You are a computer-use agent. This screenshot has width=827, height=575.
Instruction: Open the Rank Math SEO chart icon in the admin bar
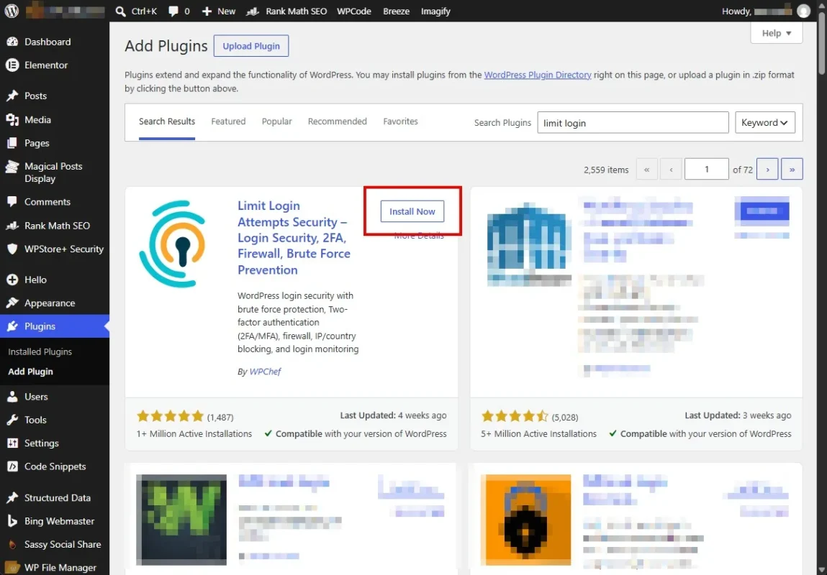click(x=253, y=11)
